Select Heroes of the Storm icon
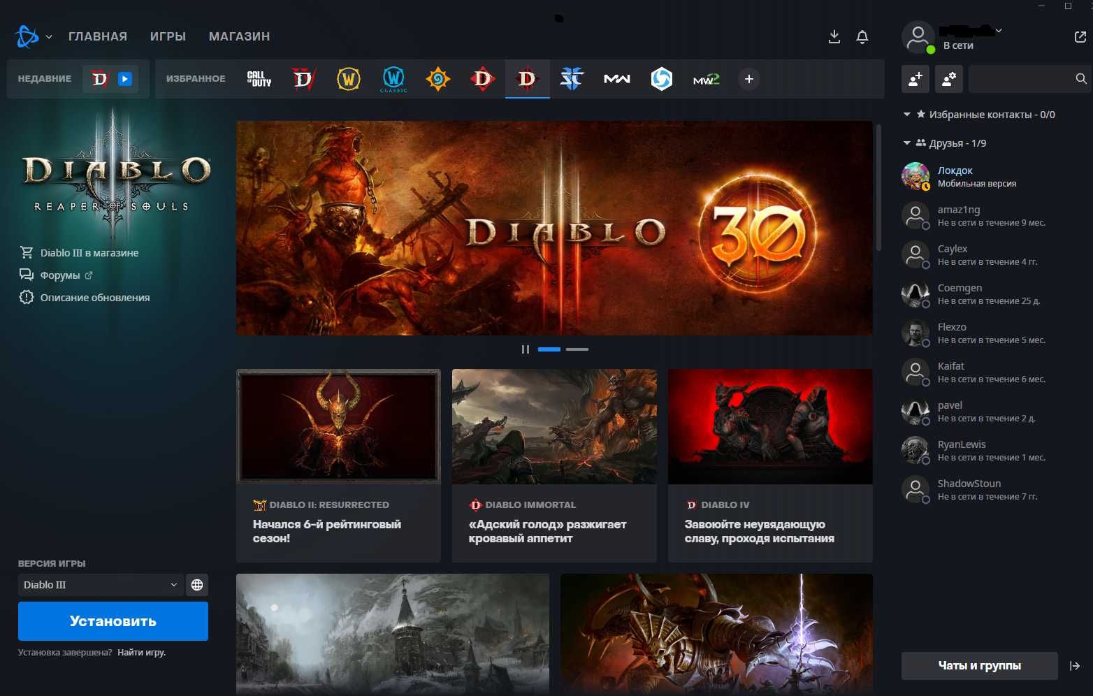The height and width of the screenshot is (696, 1093). pyautogui.click(x=661, y=79)
